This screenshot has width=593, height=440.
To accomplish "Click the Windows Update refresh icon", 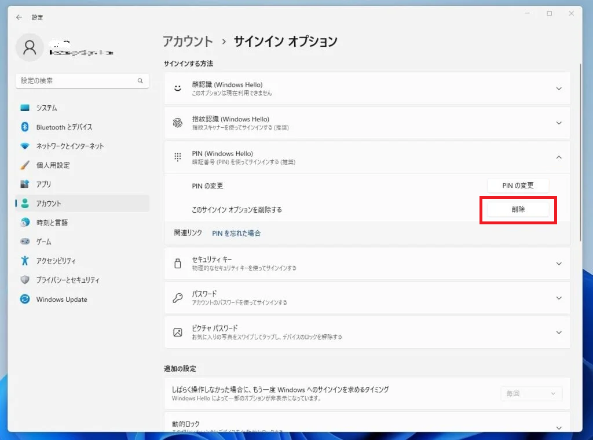I will [25, 299].
